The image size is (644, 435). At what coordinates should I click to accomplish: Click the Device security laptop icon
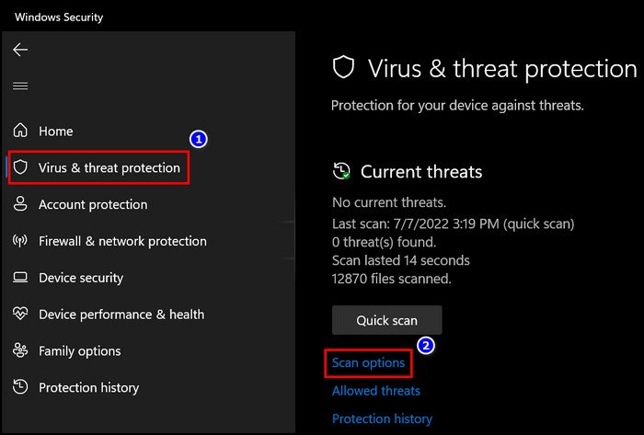[x=20, y=278]
